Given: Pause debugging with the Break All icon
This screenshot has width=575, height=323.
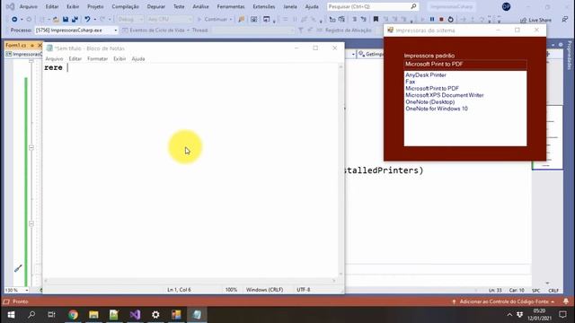Looking at the screenshot, I should 432,19.
